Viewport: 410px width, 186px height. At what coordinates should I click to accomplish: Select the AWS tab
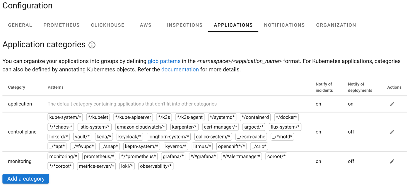click(146, 25)
